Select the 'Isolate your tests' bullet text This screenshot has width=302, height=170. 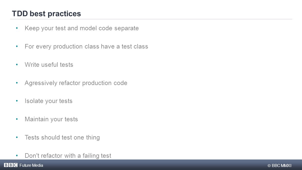click(48, 101)
